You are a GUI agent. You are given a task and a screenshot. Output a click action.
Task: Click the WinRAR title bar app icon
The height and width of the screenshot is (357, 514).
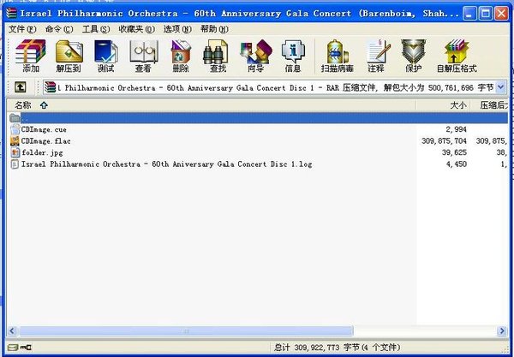pyautogui.click(x=11, y=14)
